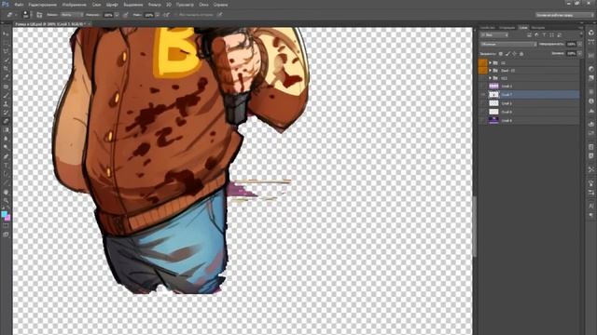The width and height of the screenshot is (597, 335).
Task: Enable erase to history checkbox
Action: [176, 15]
